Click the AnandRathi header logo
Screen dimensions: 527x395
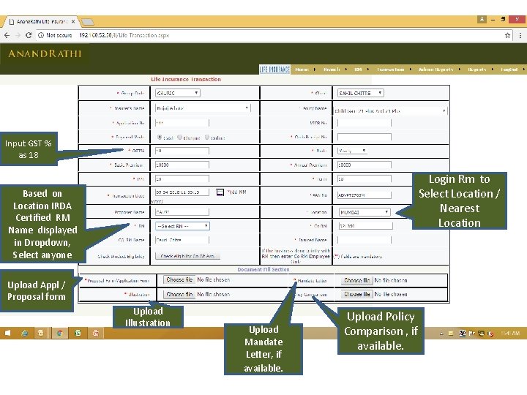pos(45,53)
